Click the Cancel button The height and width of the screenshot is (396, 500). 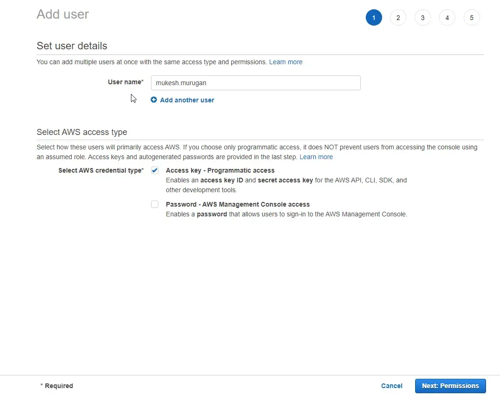pyautogui.click(x=391, y=386)
